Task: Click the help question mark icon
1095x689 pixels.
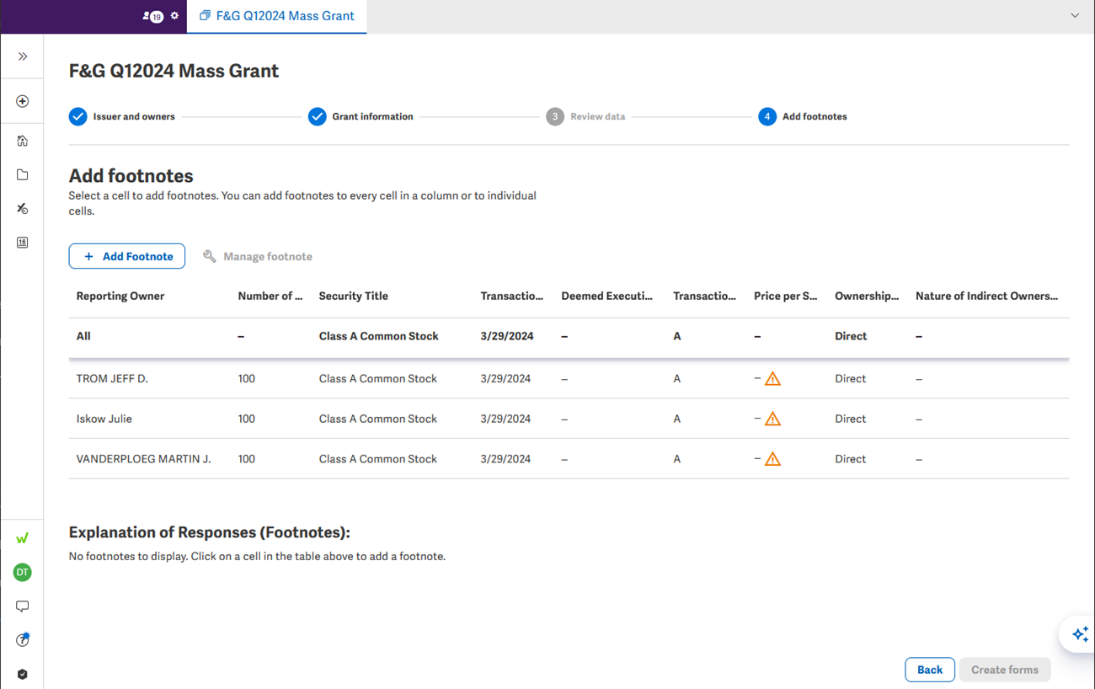Action: point(23,640)
